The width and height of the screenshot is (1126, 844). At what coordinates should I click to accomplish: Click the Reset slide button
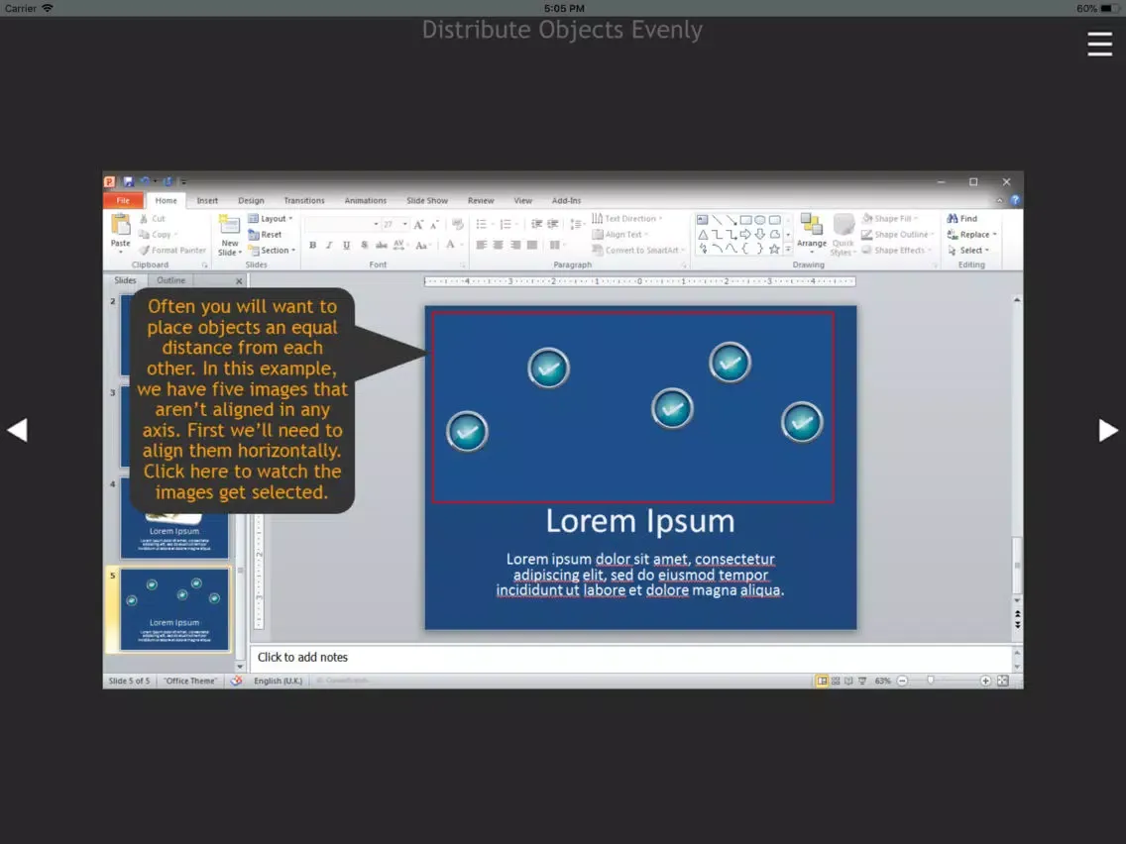click(265, 235)
